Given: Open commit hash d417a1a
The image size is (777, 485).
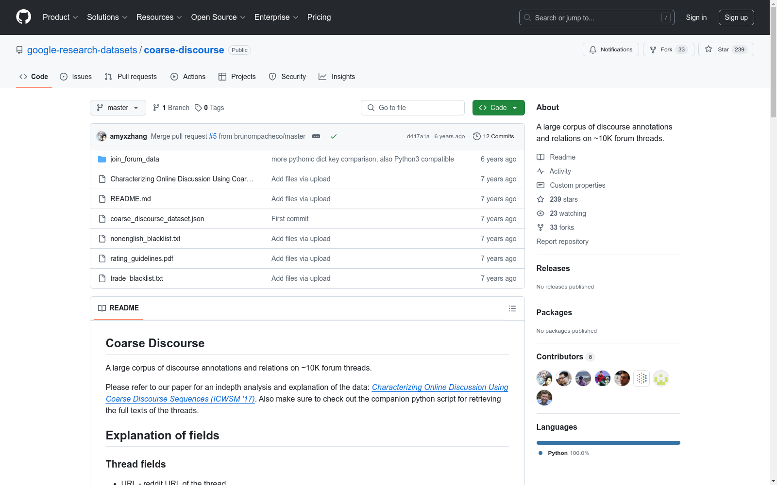Looking at the screenshot, I should pyautogui.click(x=418, y=136).
